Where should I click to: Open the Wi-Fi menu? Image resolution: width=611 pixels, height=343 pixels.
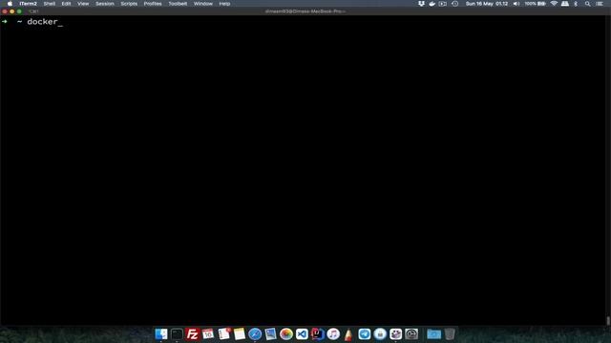click(554, 4)
